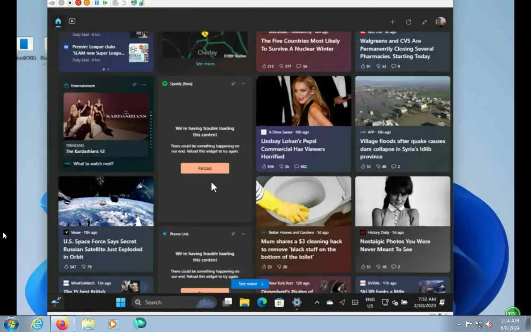531x332 pixels.
Task: Like the Five Countries Nuclear Winter article
Action: tap(268, 66)
